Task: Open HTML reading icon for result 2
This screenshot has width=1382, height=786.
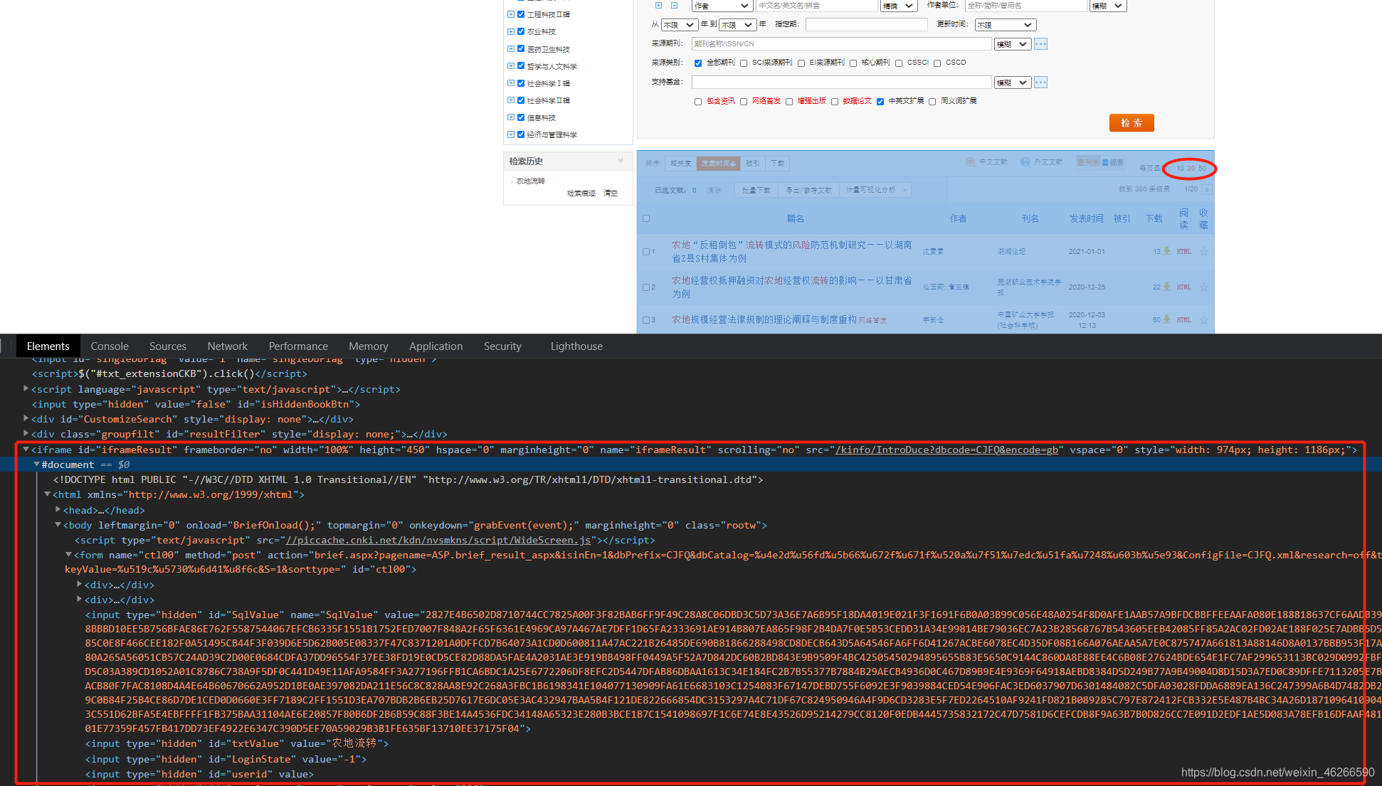Action: 1183,287
